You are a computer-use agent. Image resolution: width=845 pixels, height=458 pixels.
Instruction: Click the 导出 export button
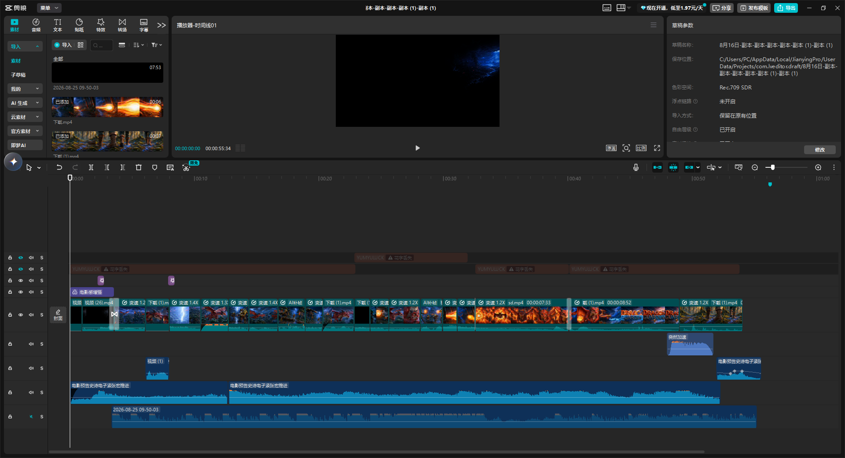tap(786, 8)
